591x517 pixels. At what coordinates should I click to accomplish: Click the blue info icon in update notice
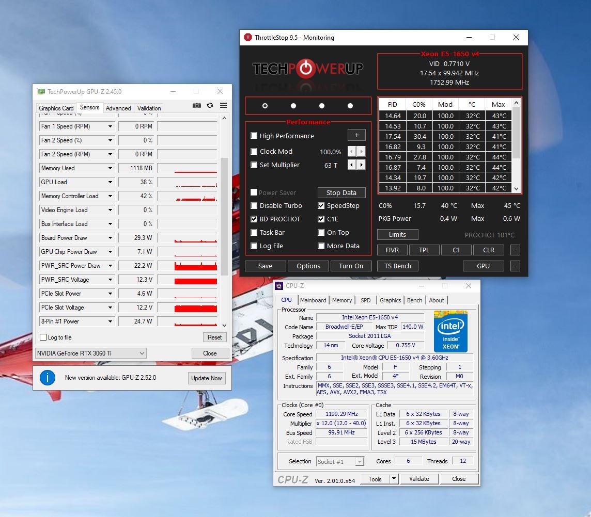(48, 378)
